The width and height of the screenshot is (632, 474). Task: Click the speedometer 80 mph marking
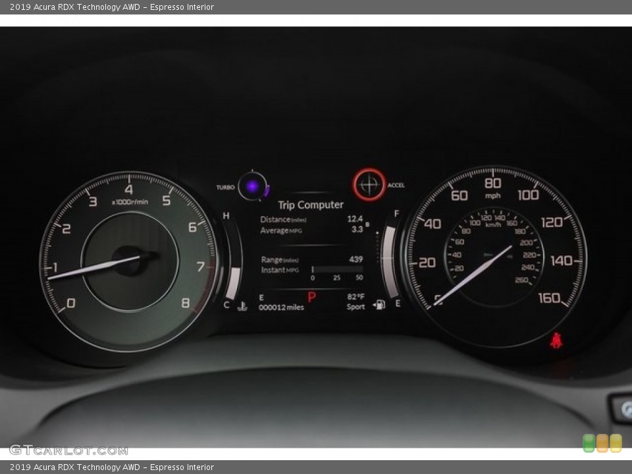(493, 184)
